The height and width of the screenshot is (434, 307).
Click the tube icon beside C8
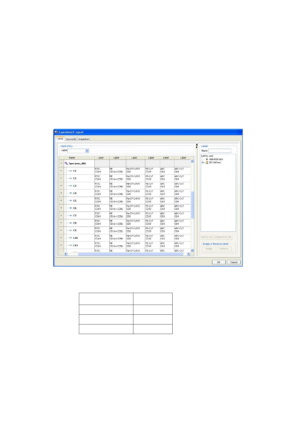[x=71, y=223]
